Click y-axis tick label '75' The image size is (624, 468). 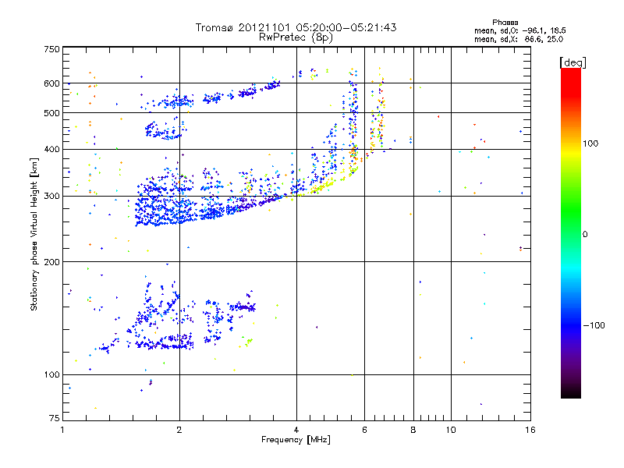click(x=55, y=418)
